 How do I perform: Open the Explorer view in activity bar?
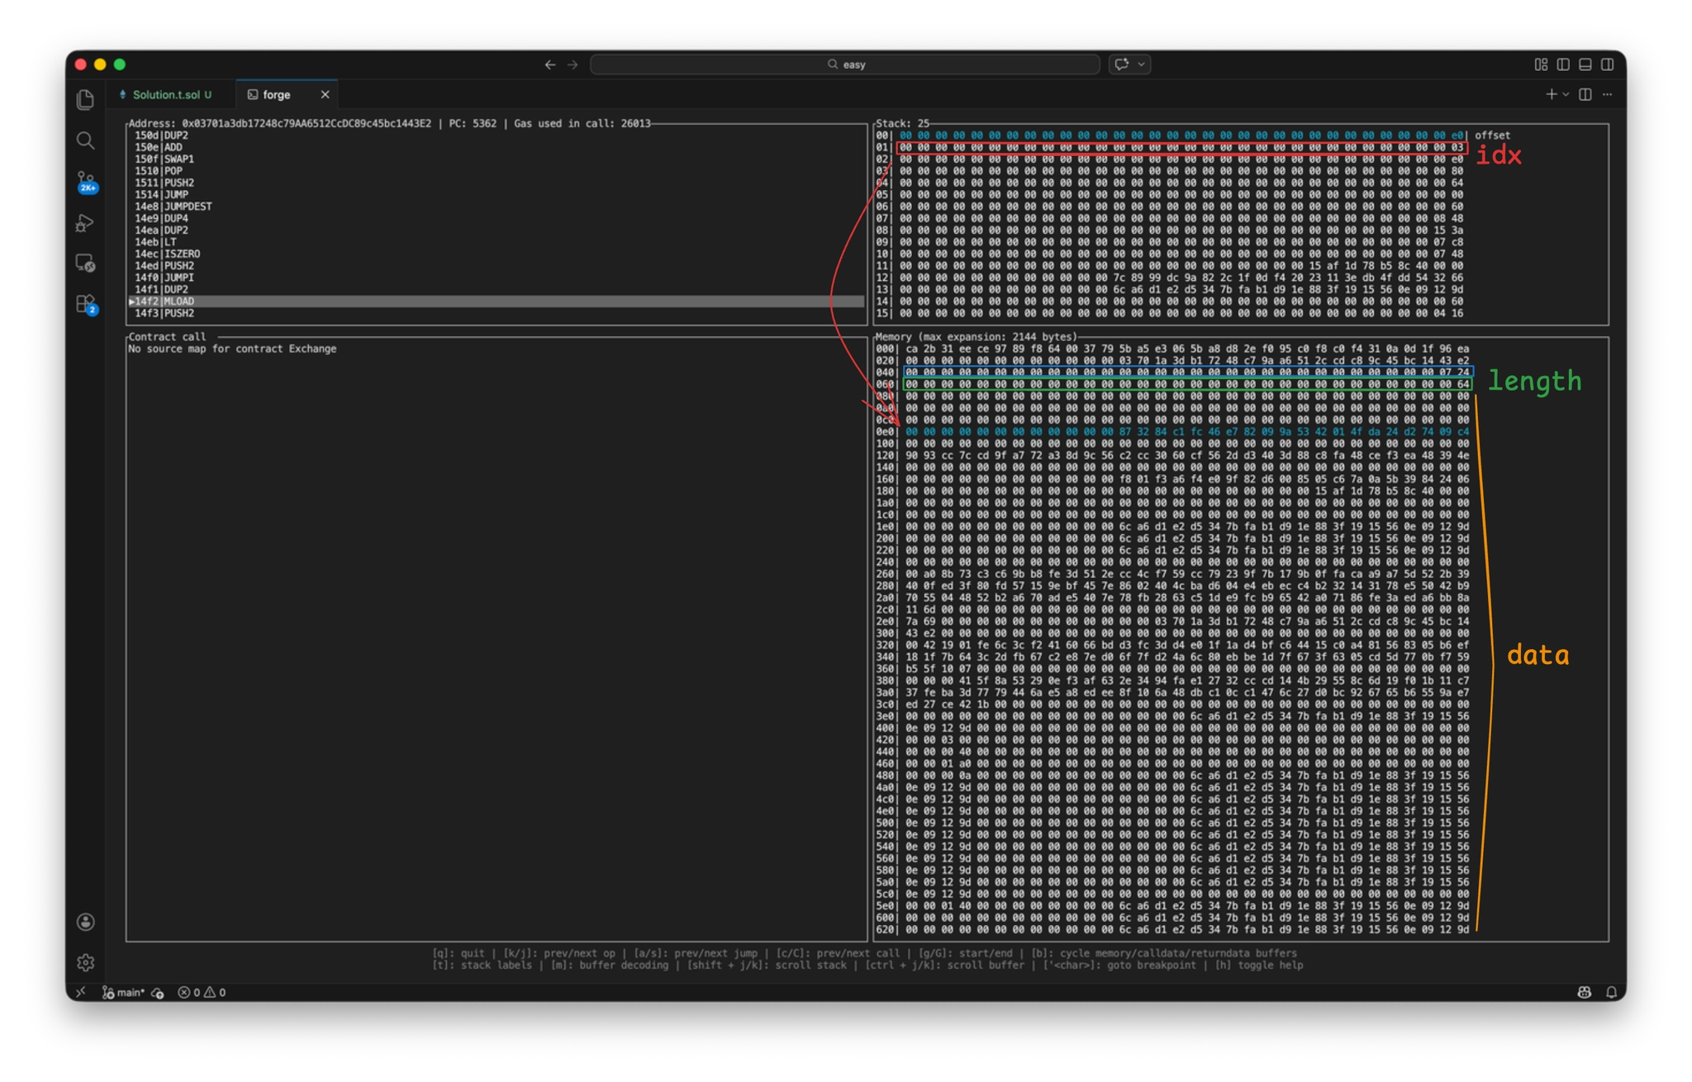(85, 100)
